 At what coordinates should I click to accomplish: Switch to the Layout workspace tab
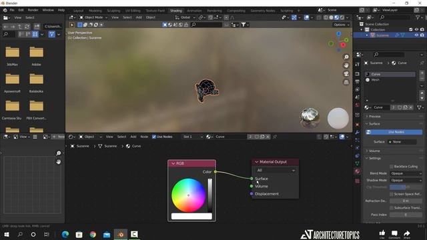pos(79,11)
